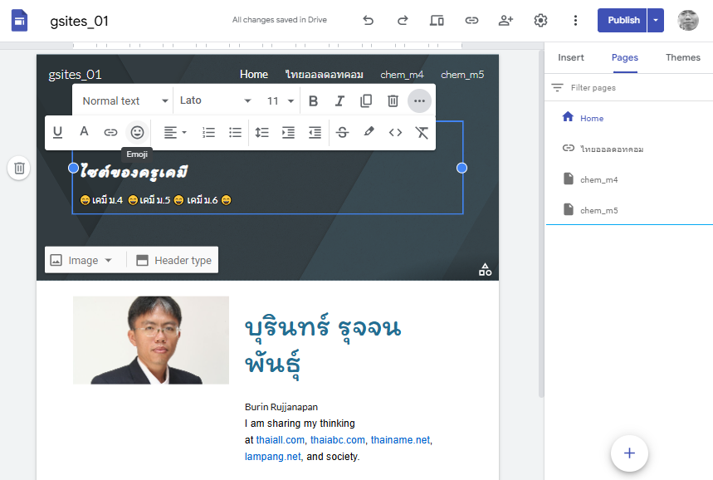Image resolution: width=713 pixels, height=480 pixels.
Task: Toggle Italic text style
Action: [339, 100]
